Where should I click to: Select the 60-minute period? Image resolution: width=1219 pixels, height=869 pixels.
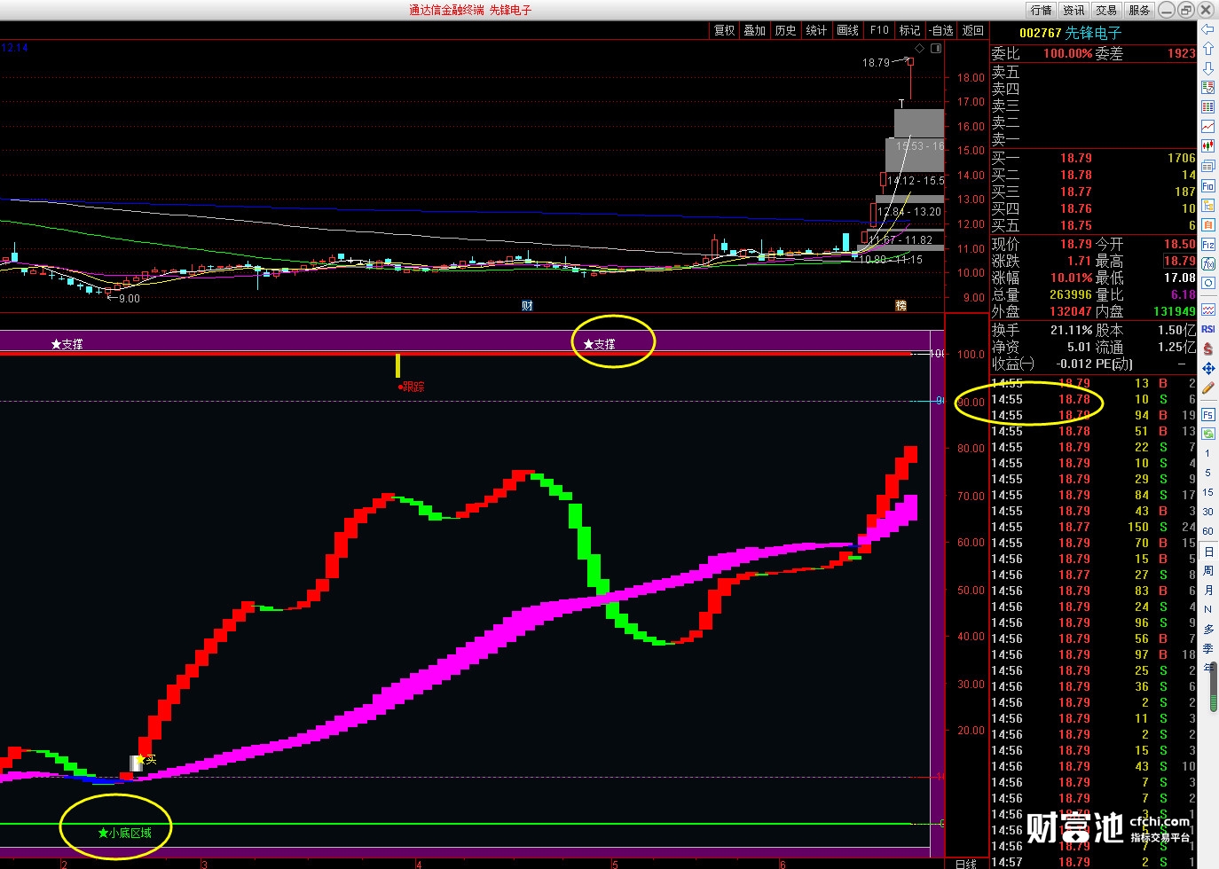(x=1207, y=531)
